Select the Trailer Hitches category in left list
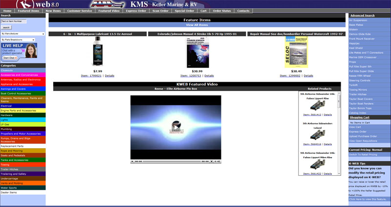The image size is (391, 207). 22,169
